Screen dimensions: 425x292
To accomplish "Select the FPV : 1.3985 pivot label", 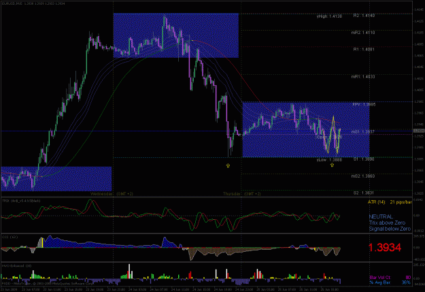I will (364, 104).
